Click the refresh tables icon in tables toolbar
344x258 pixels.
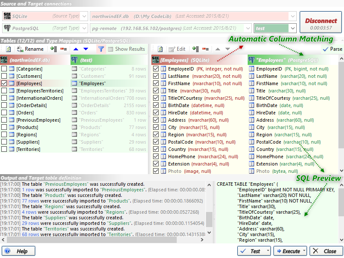point(9,49)
